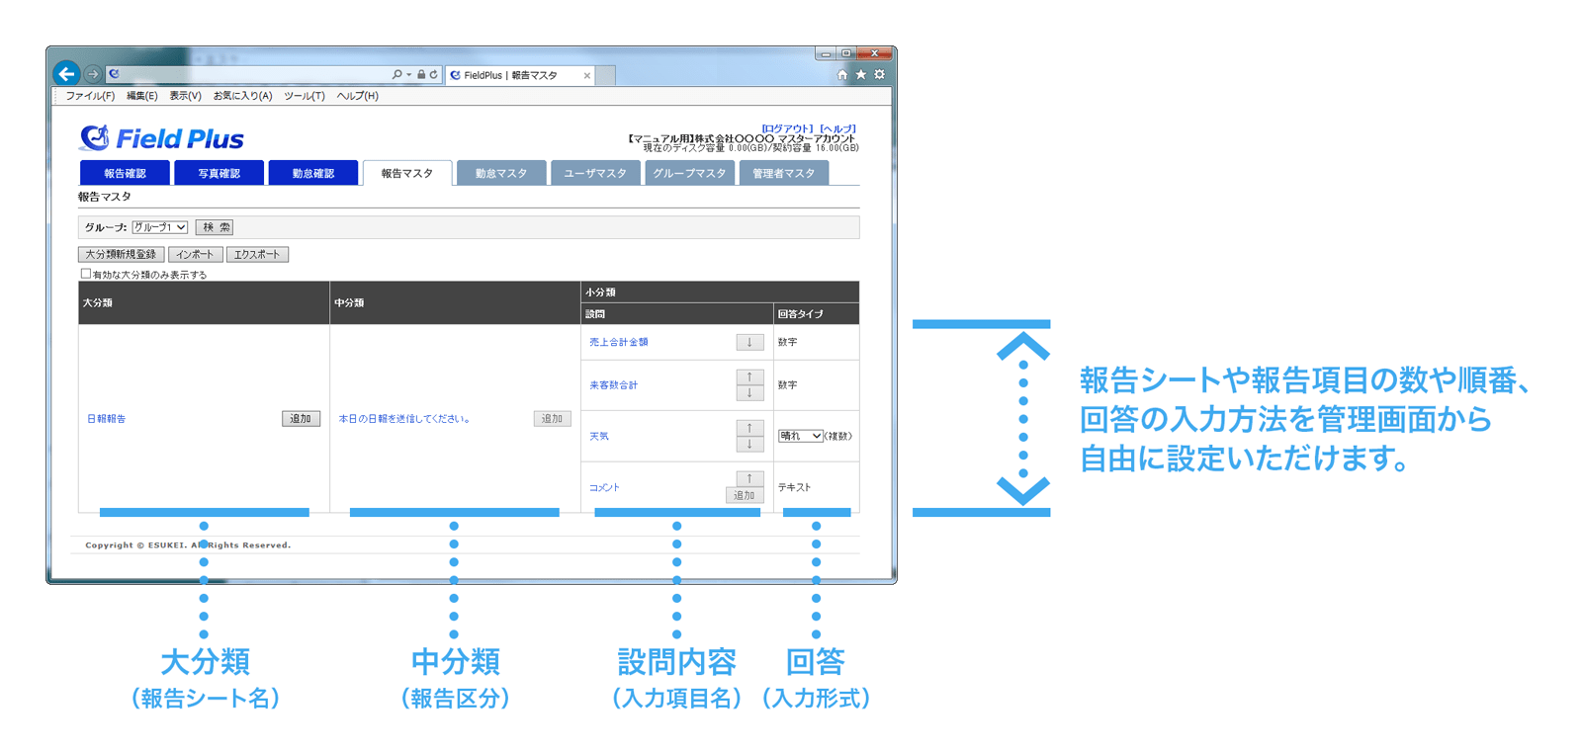Switch to the 写真確認 tab
This screenshot has width=1582, height=753.
tap(219, 173)
